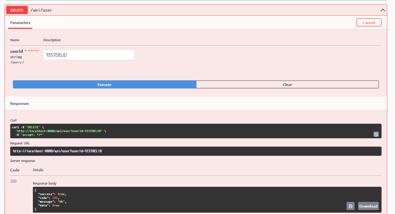The height and width of the screenshot is (214, 395).
Task: Click the Responses section header
Action: pos(20,103)
